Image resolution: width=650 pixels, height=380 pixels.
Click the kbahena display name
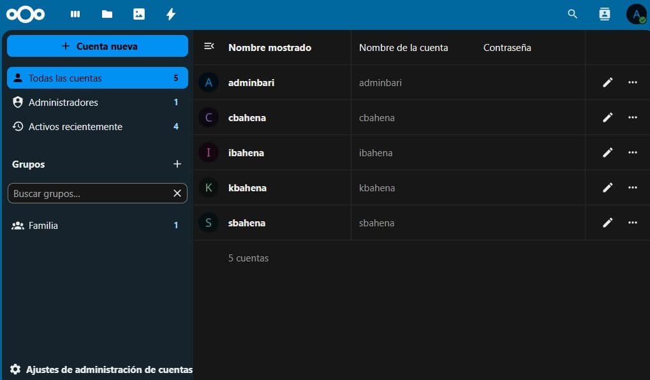coord(247,187)
